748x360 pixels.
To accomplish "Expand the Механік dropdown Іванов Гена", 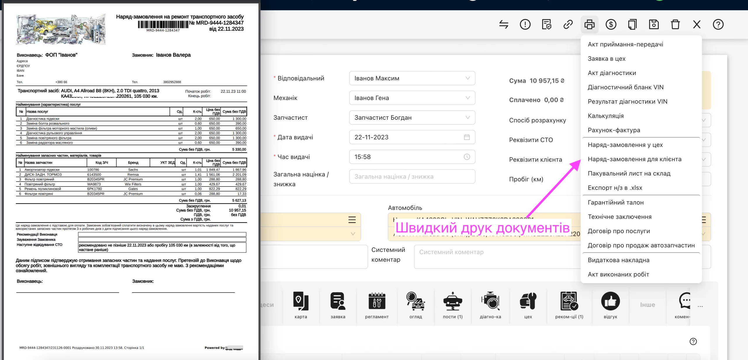I will pyautogui.click(x=412, y=98).
